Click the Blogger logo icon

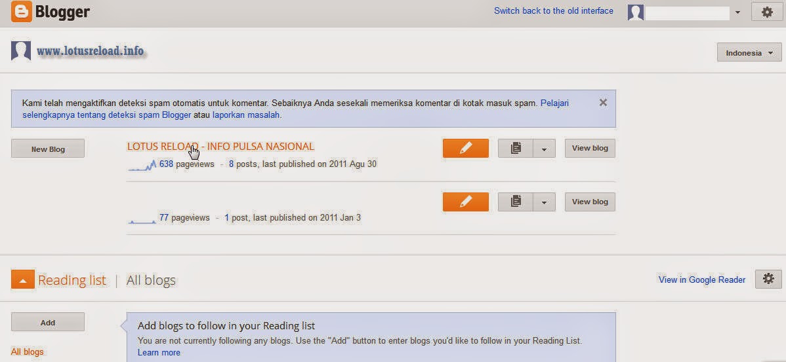[x=22, y=12]
